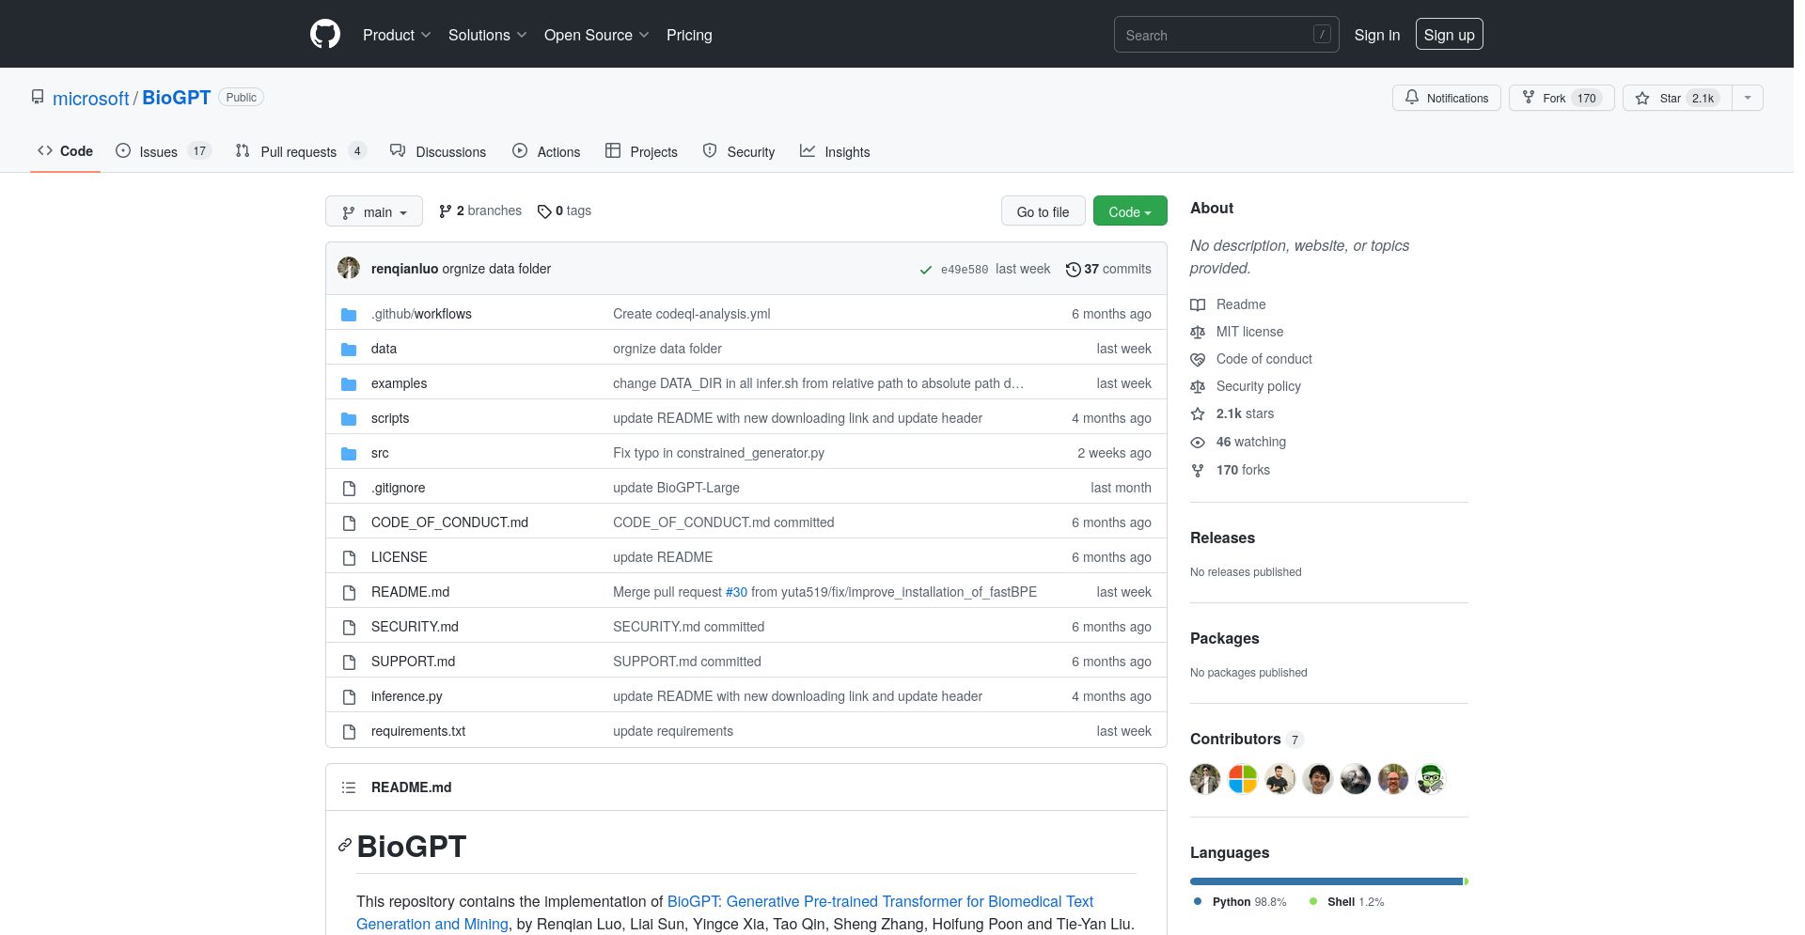Click the Microsoft logo contributor avatar

click(1243, 779)
